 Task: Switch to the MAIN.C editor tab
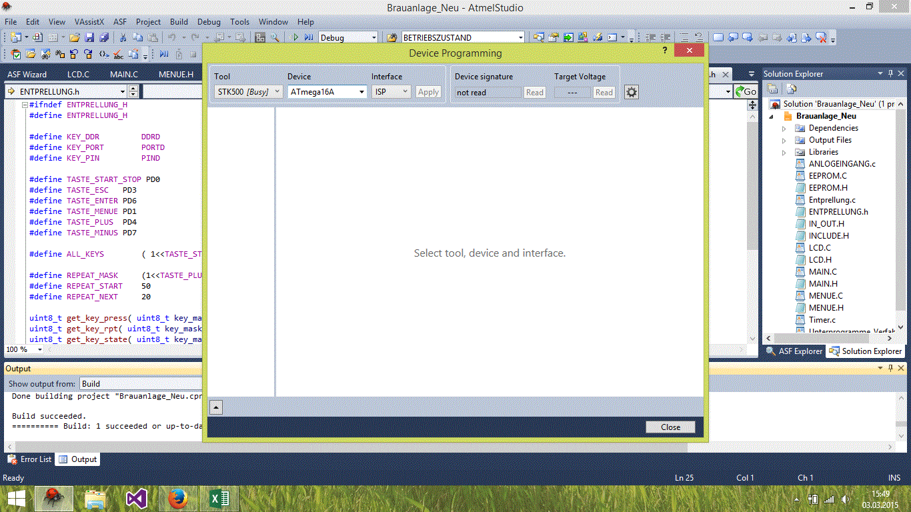(x=124, y=74)
